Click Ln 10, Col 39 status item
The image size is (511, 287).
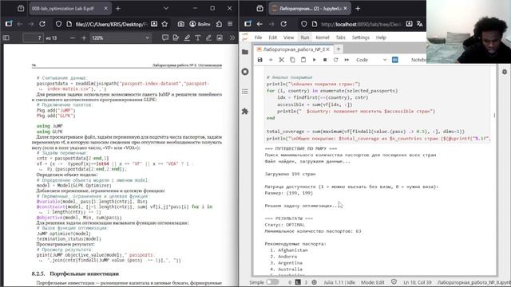tap(417, 282)
